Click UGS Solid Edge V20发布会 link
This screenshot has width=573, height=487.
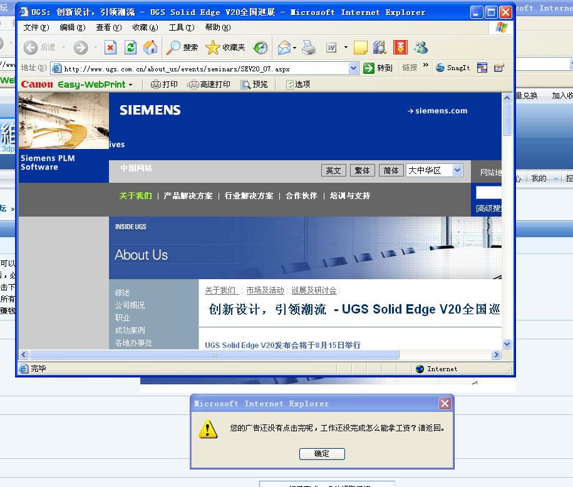pos(282,346)
